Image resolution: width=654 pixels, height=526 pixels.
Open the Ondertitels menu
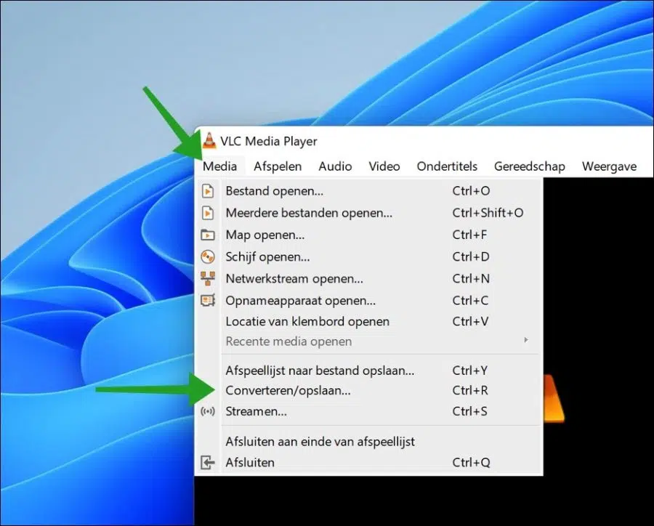[x=447, y=166]
